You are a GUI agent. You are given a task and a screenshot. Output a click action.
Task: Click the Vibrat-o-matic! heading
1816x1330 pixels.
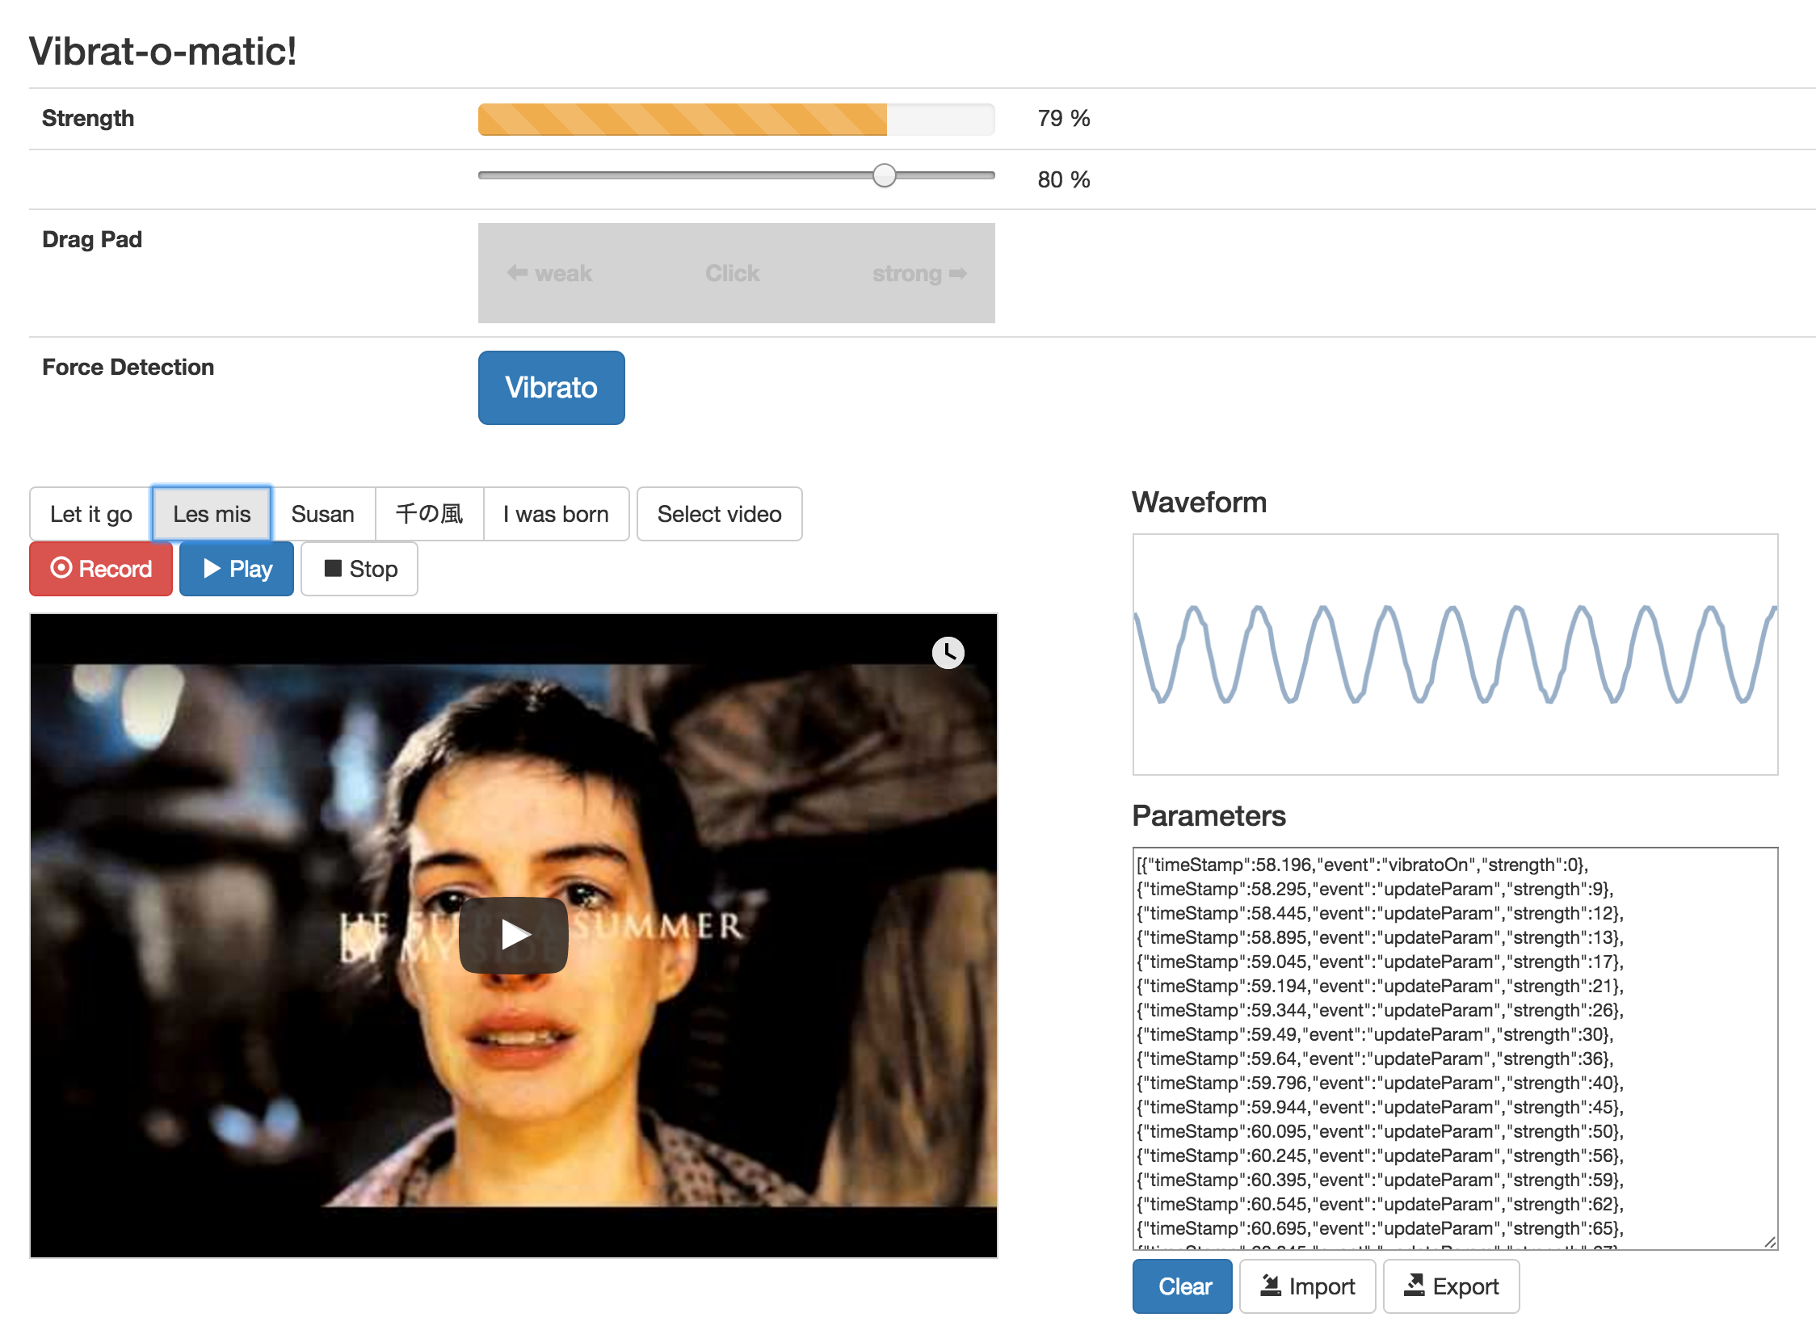click(163, 51)
